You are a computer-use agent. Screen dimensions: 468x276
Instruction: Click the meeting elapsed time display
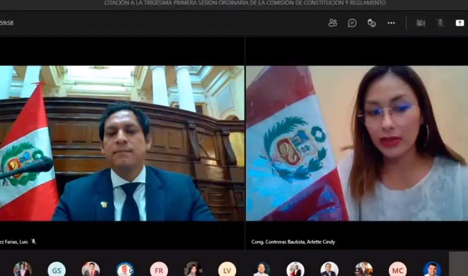7,23
